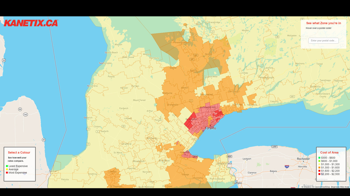
Task: Click the Highway 21 shield near Goderich
Action: coord(88,128)
